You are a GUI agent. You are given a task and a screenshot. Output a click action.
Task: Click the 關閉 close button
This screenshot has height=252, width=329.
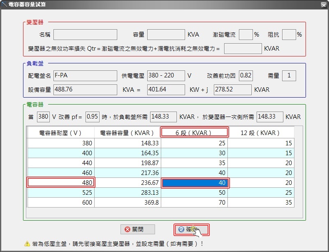(x=138, y=229)
